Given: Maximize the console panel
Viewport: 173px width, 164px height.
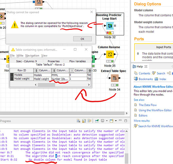Looking at the screenshot, I should [x=126, y=121].
